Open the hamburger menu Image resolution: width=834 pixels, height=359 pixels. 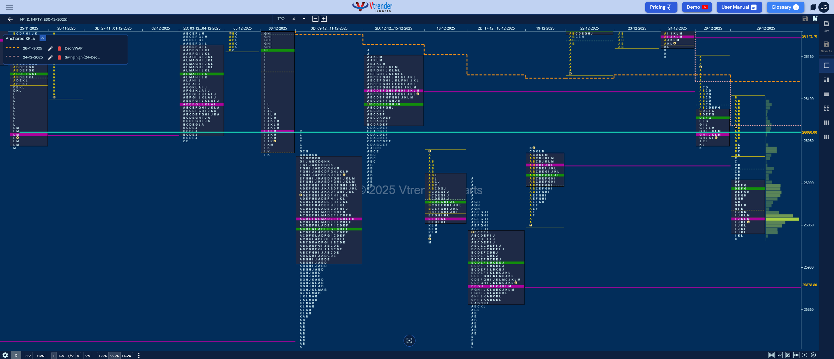point(9,7)
